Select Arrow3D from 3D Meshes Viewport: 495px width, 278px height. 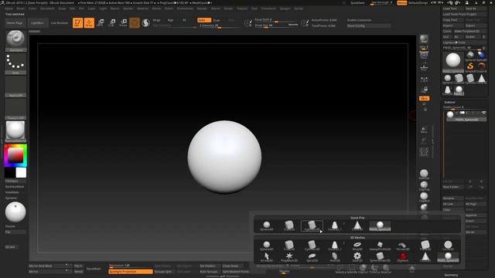[266, 257]
